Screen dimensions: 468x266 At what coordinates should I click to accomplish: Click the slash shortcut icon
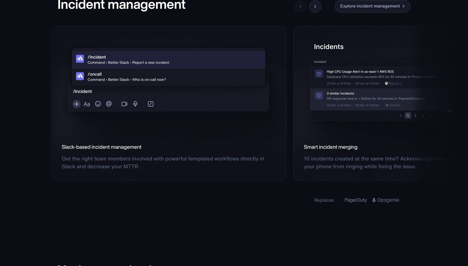150,104
